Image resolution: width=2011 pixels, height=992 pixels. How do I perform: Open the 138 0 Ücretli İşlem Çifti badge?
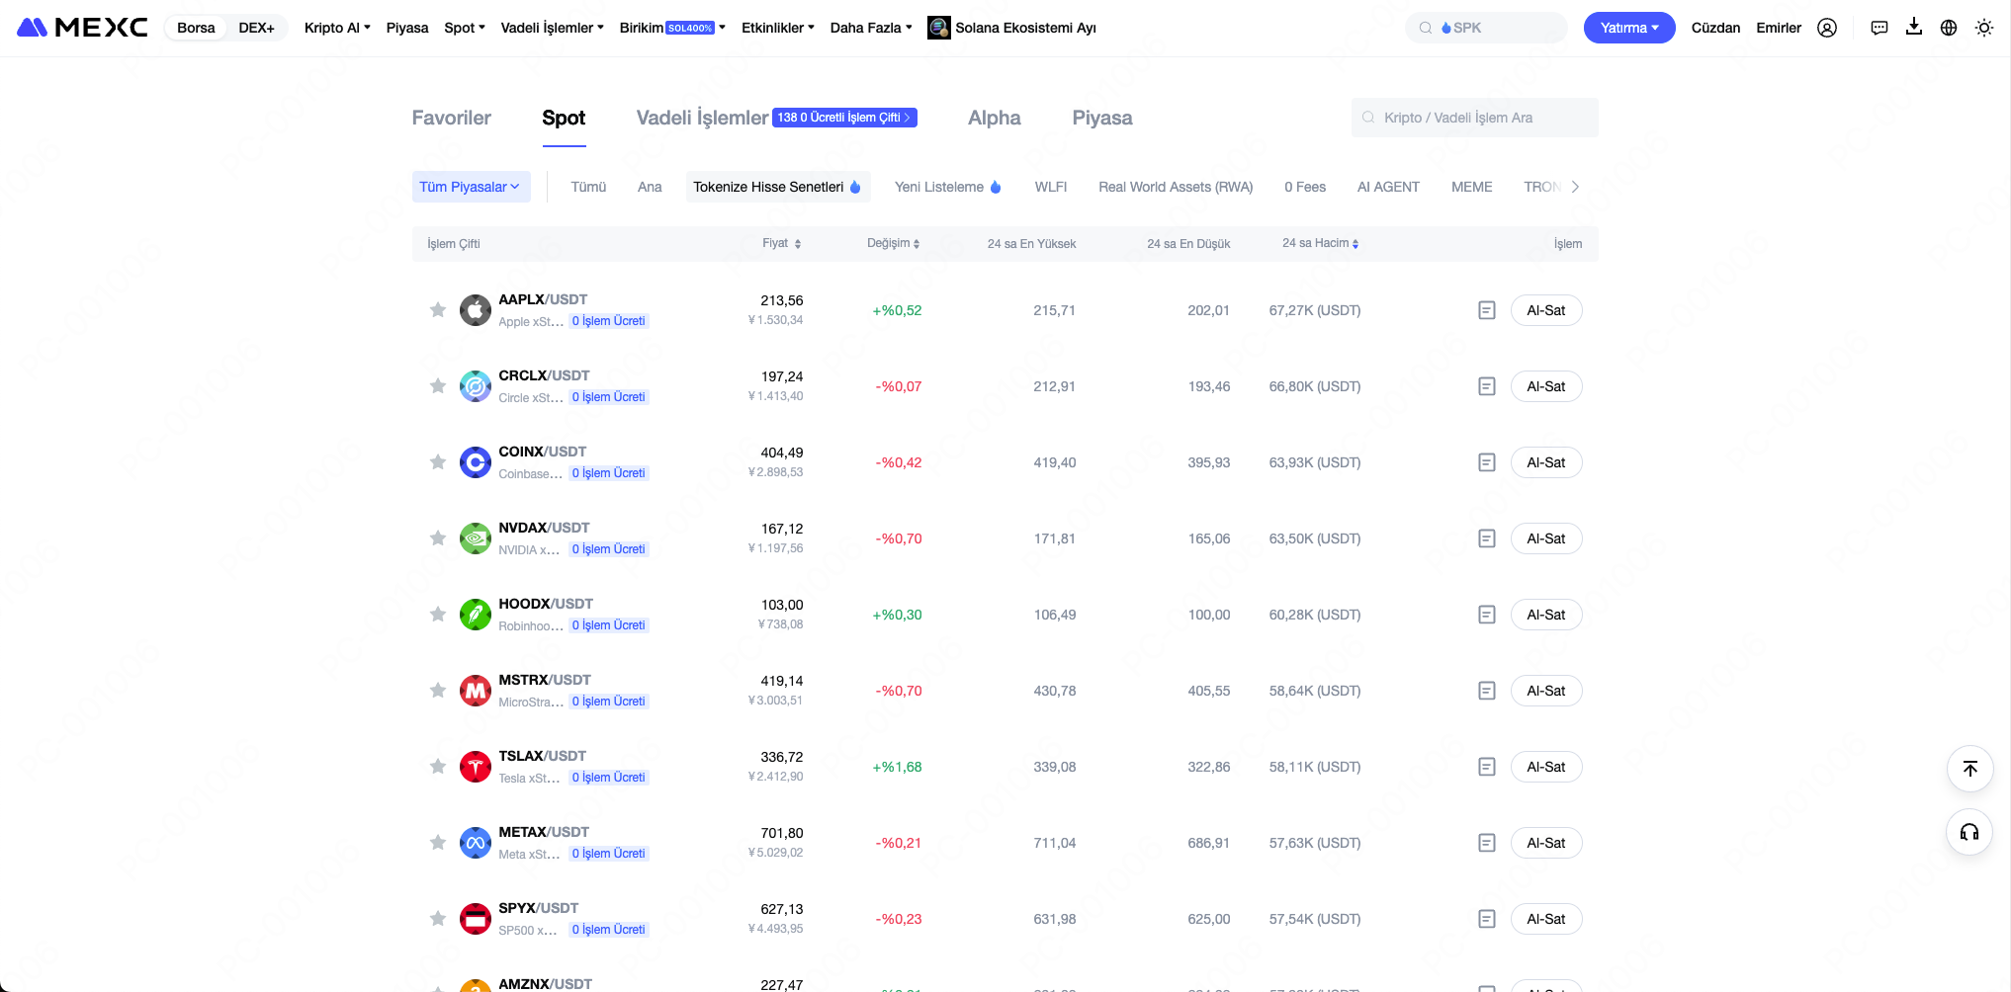(844, 118)
